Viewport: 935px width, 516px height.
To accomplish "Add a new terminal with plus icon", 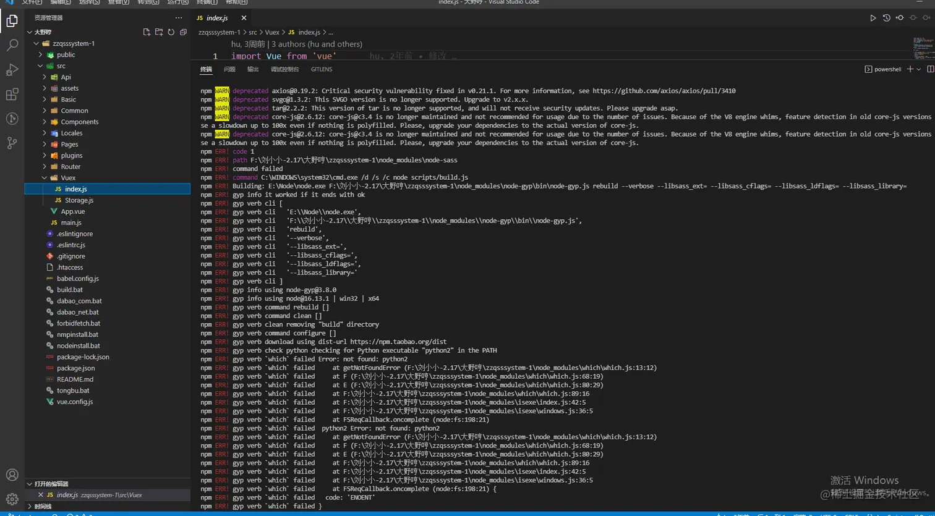I will click(x=910, y=69).
